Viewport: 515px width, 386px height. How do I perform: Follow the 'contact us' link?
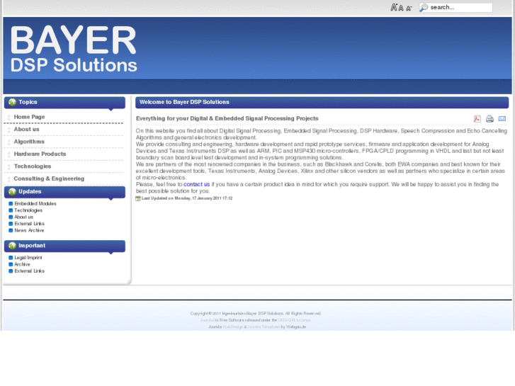(x=196, y=184)
